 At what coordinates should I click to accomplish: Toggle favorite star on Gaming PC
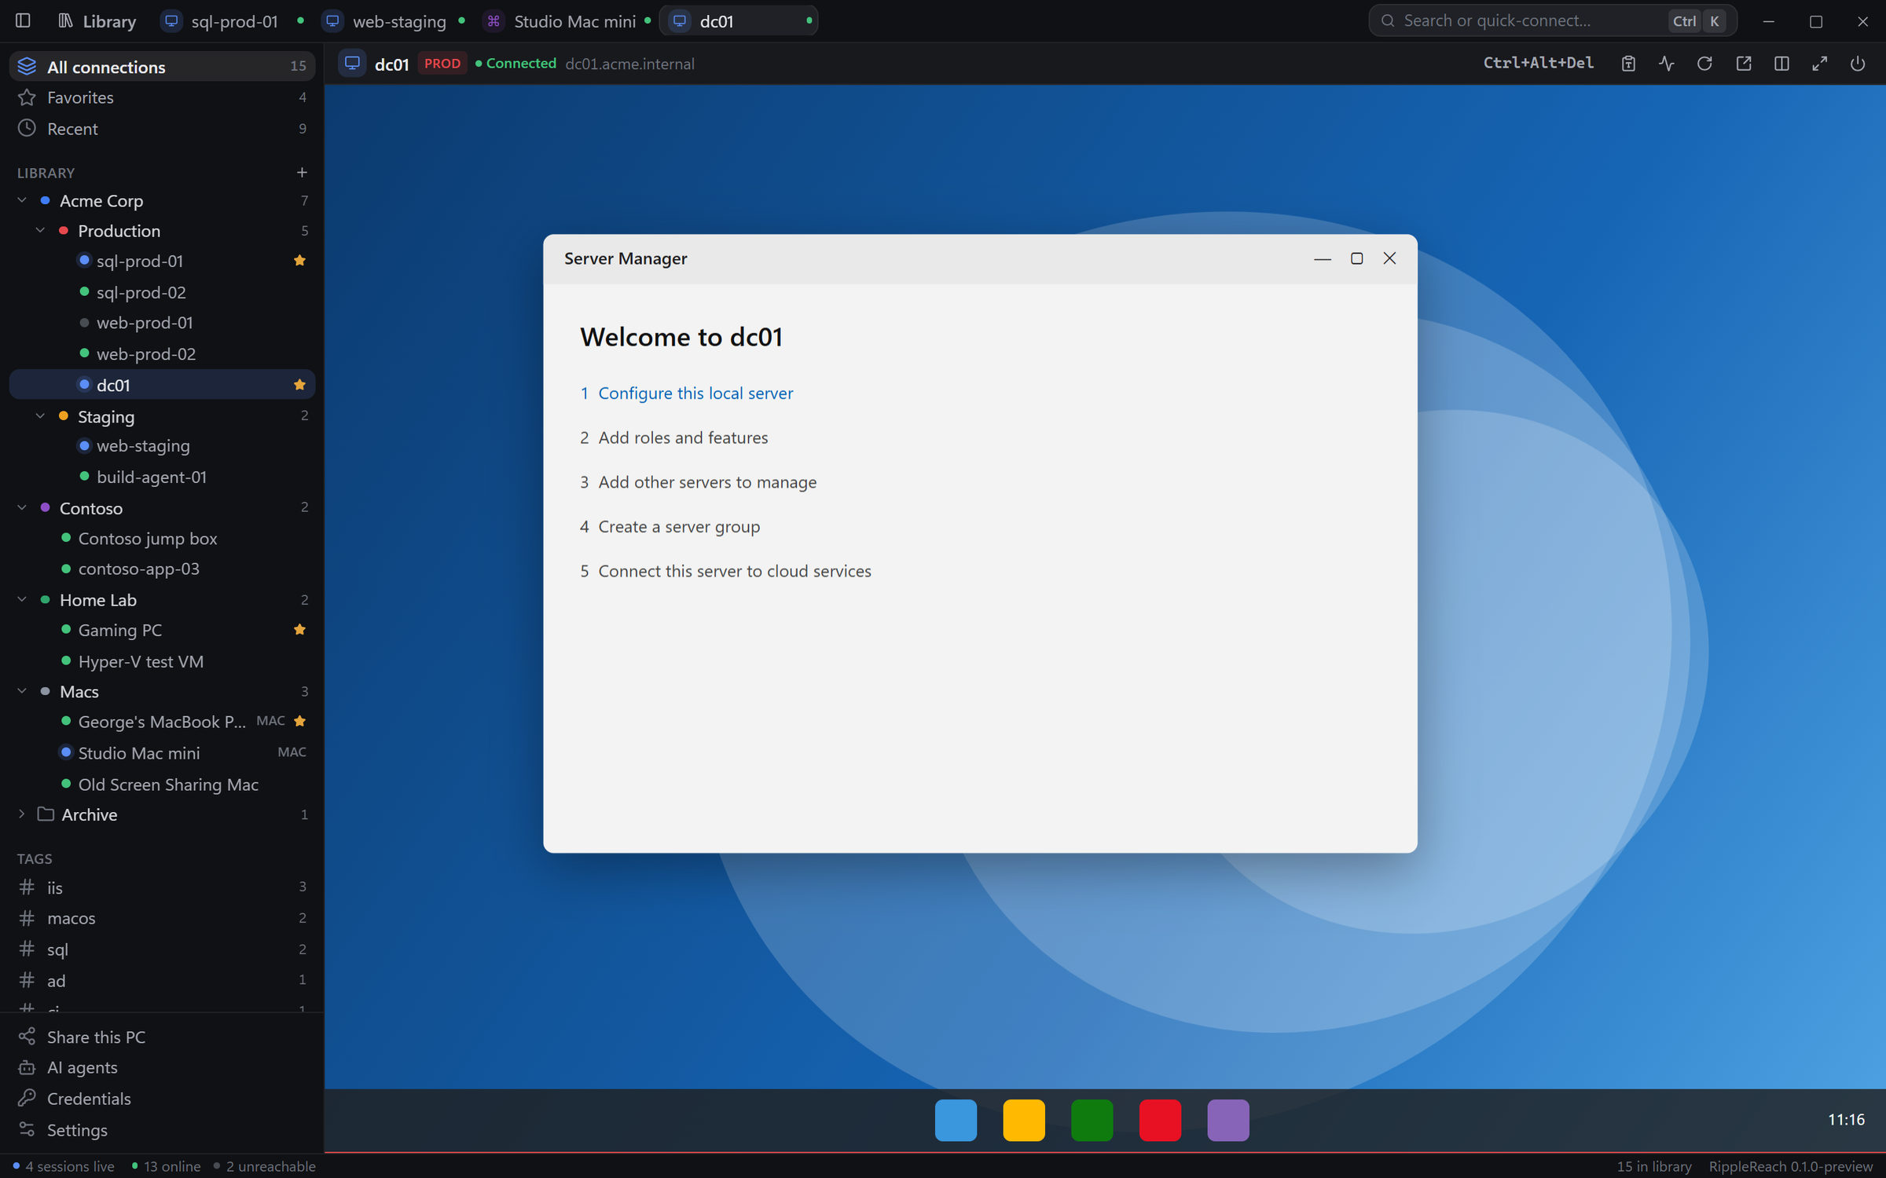tap(299, 630)
